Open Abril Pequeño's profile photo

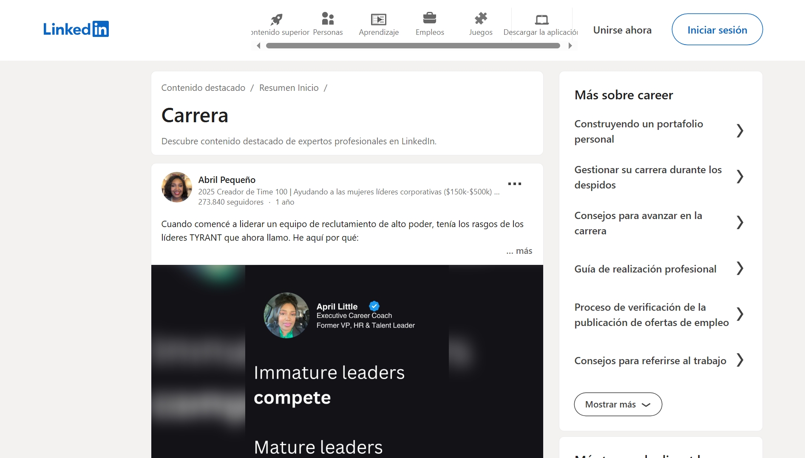coord(176,187)
